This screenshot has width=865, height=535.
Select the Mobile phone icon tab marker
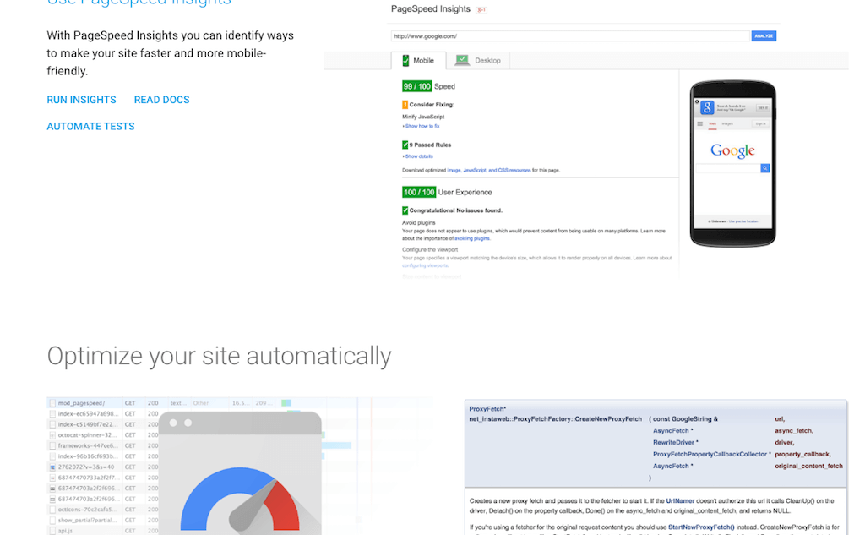[x=405, y=60]
